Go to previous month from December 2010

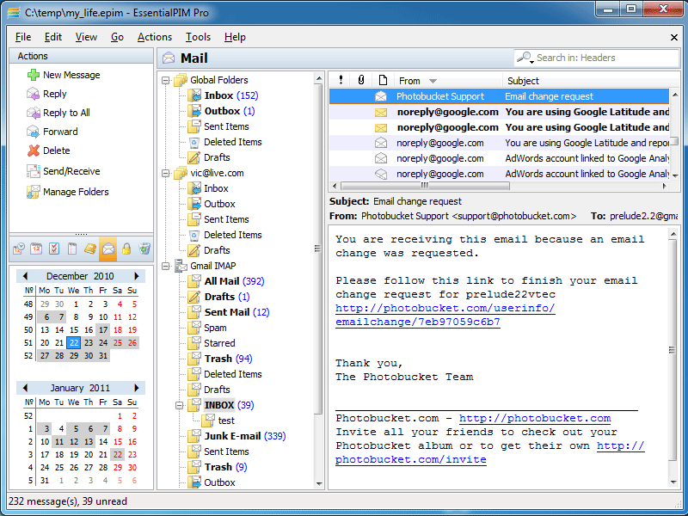[25, 276]
